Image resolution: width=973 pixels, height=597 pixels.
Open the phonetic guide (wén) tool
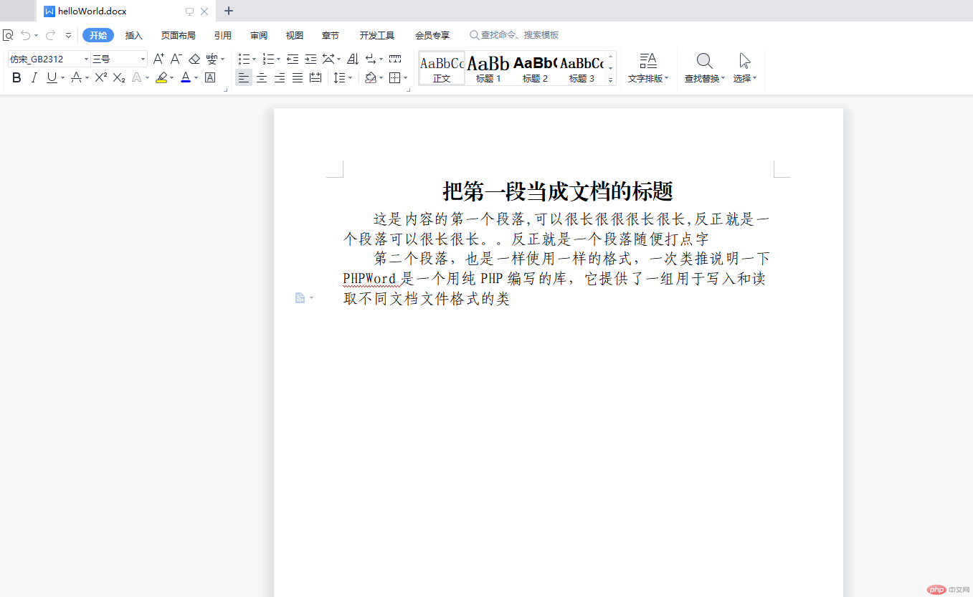212,59
